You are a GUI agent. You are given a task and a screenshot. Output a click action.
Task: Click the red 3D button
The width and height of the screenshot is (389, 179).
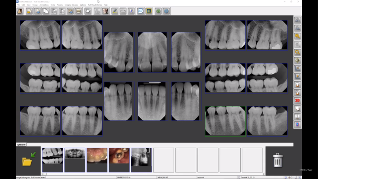297,101
